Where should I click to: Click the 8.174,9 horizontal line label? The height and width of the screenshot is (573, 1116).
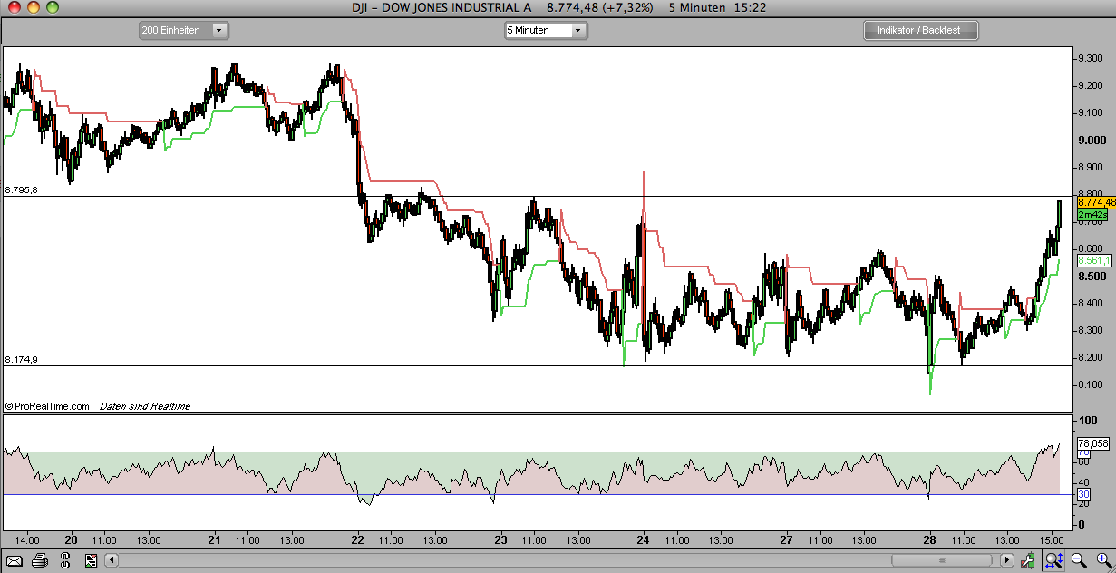pos(20,360)
